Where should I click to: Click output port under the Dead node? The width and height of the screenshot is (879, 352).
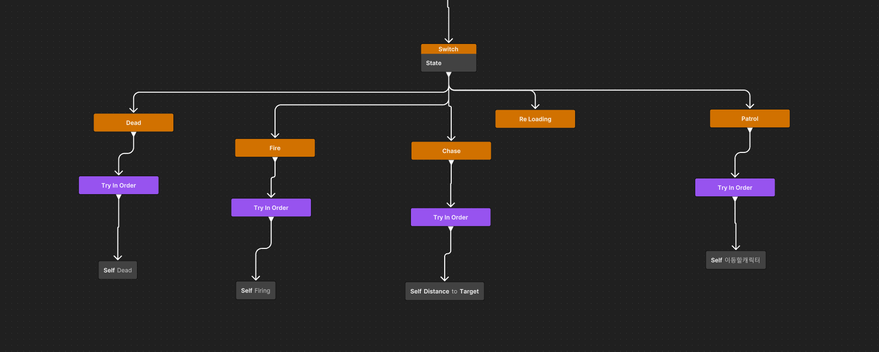click(x=133, y=134)
